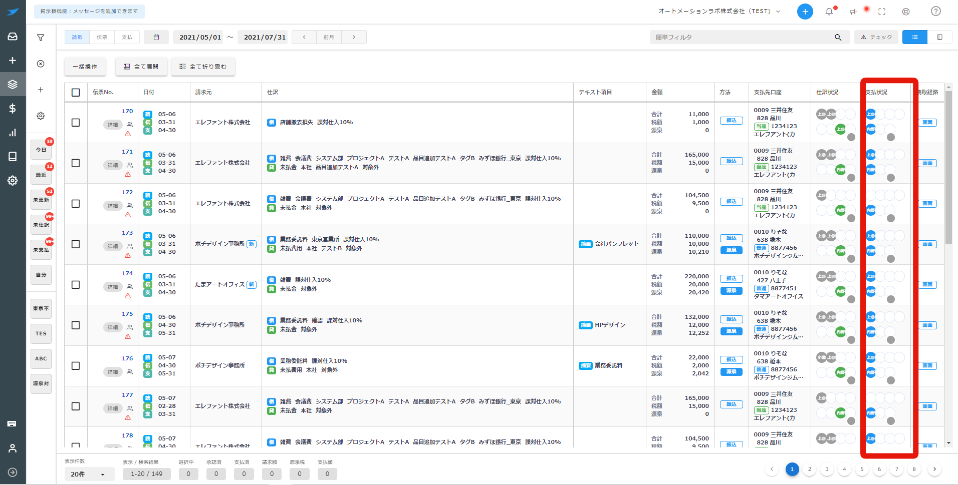Click the plus icon in dark sidebar
This screenshot has width=958, height=485.
click(13, 61)
